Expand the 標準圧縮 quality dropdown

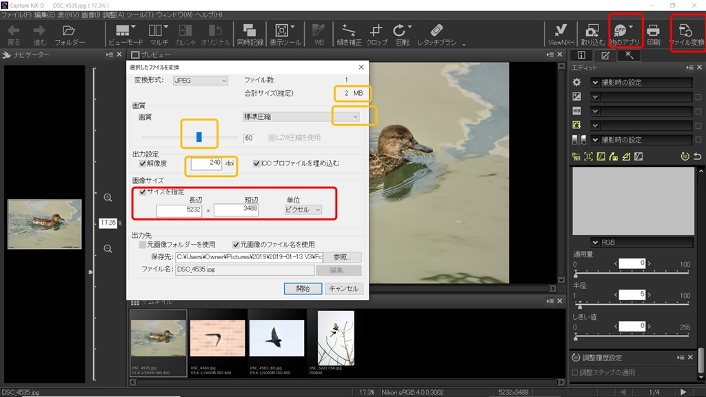pos(301,117)
